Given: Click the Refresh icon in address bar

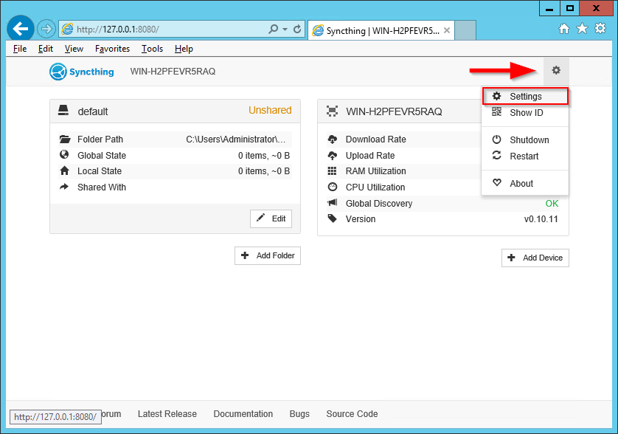Looking at the screenshot, I should [297, 29].
